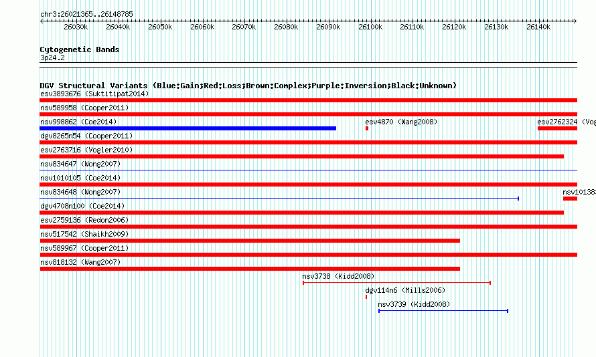Viewport: 596px width, 357px height.
Task: Select the red bar of esv2763716
Action: point(302,156)
